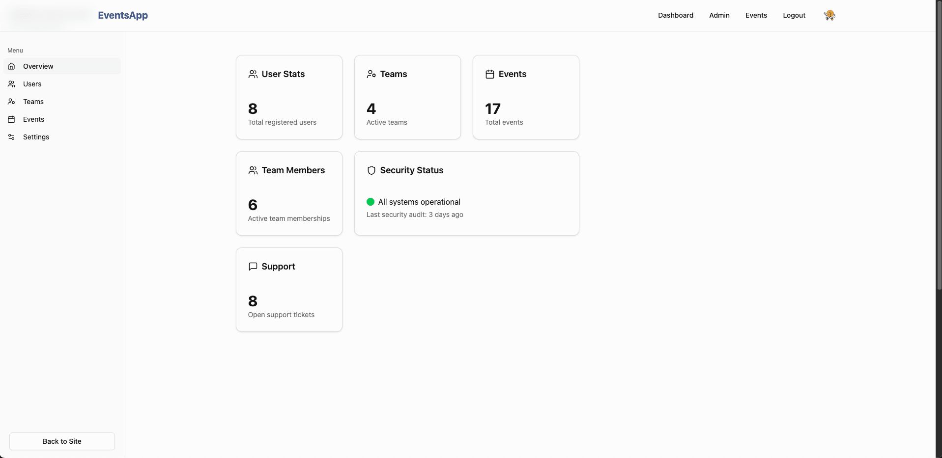Screen dimensions: 942x458
Task: Click Logout in the top bar
Action: [794, 15]
